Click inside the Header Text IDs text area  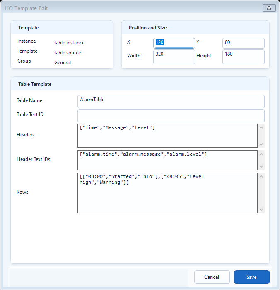tap(167, 160)
